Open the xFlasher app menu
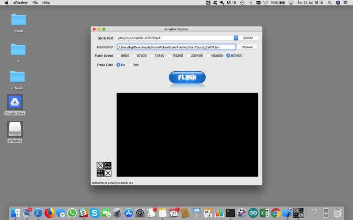Screen dimensions: 353x220 20,3
